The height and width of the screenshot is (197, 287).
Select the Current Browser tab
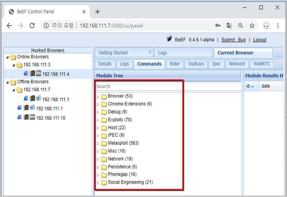243,53
